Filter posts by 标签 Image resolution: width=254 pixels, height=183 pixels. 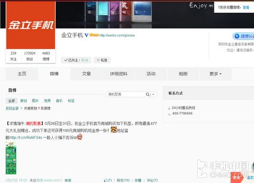coord(71,101)
